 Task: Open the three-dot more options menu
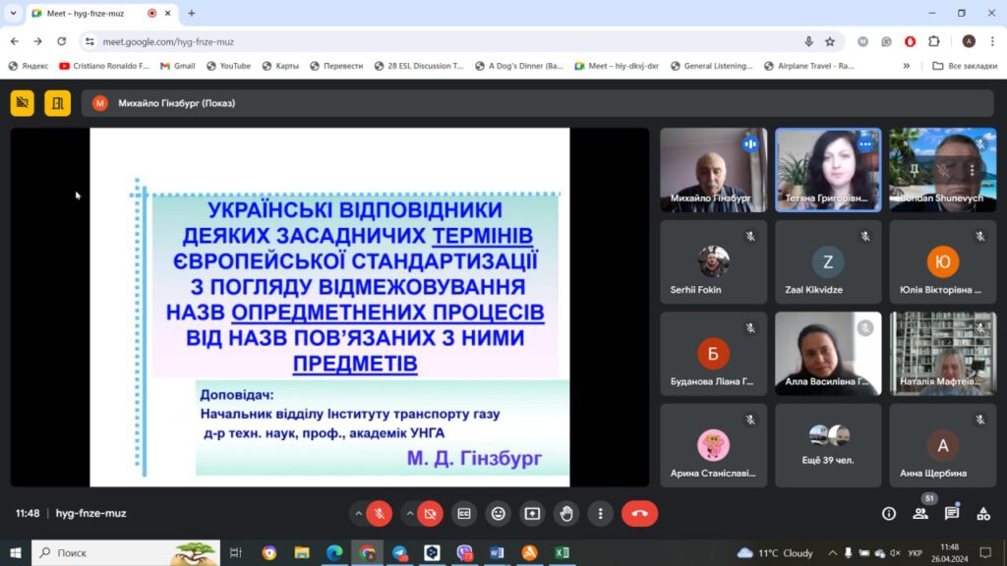(x=600, y=513)
